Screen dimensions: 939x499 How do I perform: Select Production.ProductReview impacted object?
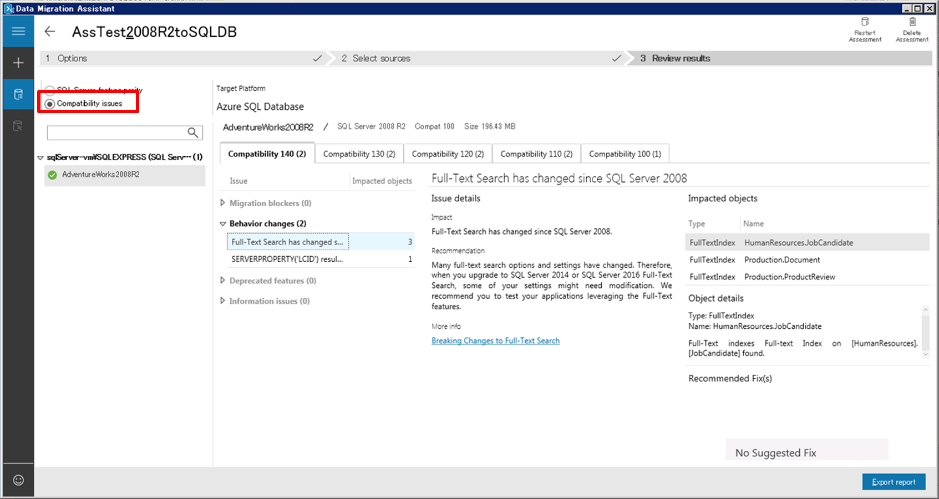pos(807,277)
